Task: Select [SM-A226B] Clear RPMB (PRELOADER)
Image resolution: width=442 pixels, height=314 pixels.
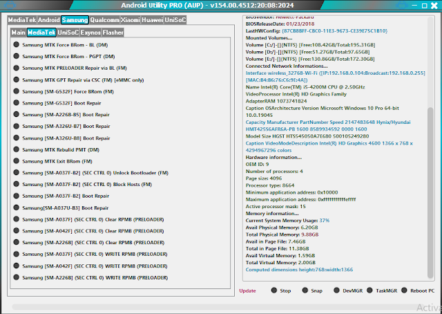Action: point(89,243)
